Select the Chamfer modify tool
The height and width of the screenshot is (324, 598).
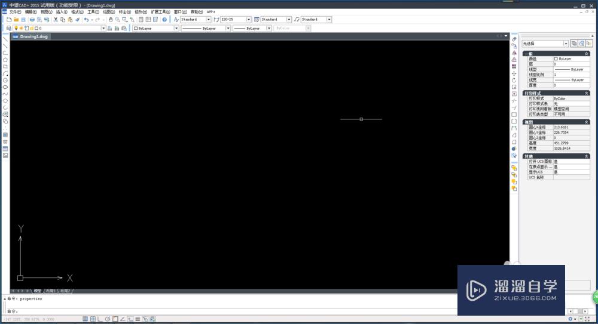[514, 135]
